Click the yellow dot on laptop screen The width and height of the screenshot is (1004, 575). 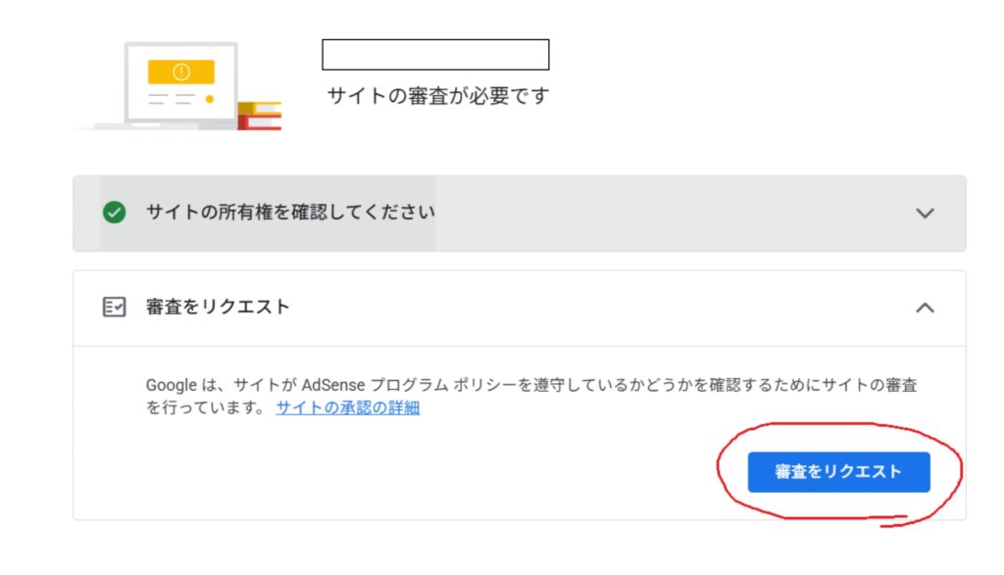210,99
